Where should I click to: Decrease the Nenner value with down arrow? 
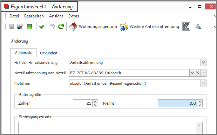click(200, 105)
